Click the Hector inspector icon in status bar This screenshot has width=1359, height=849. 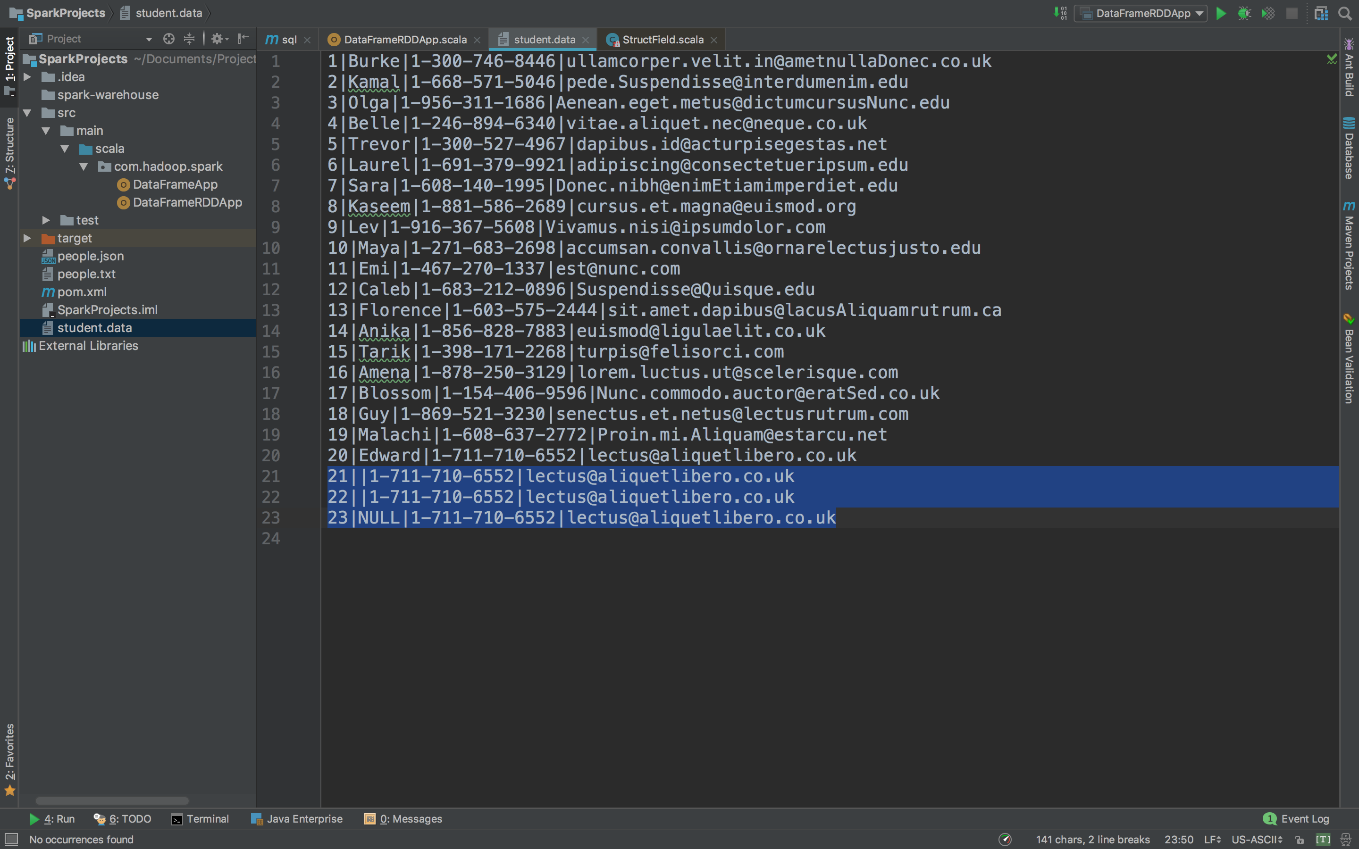tap(1345, 840)
